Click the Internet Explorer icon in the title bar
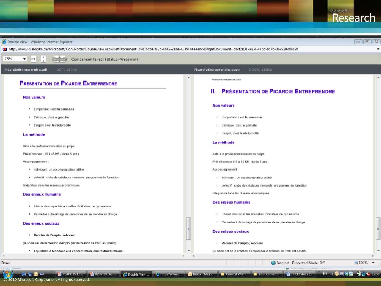 (x=4, y=42)
